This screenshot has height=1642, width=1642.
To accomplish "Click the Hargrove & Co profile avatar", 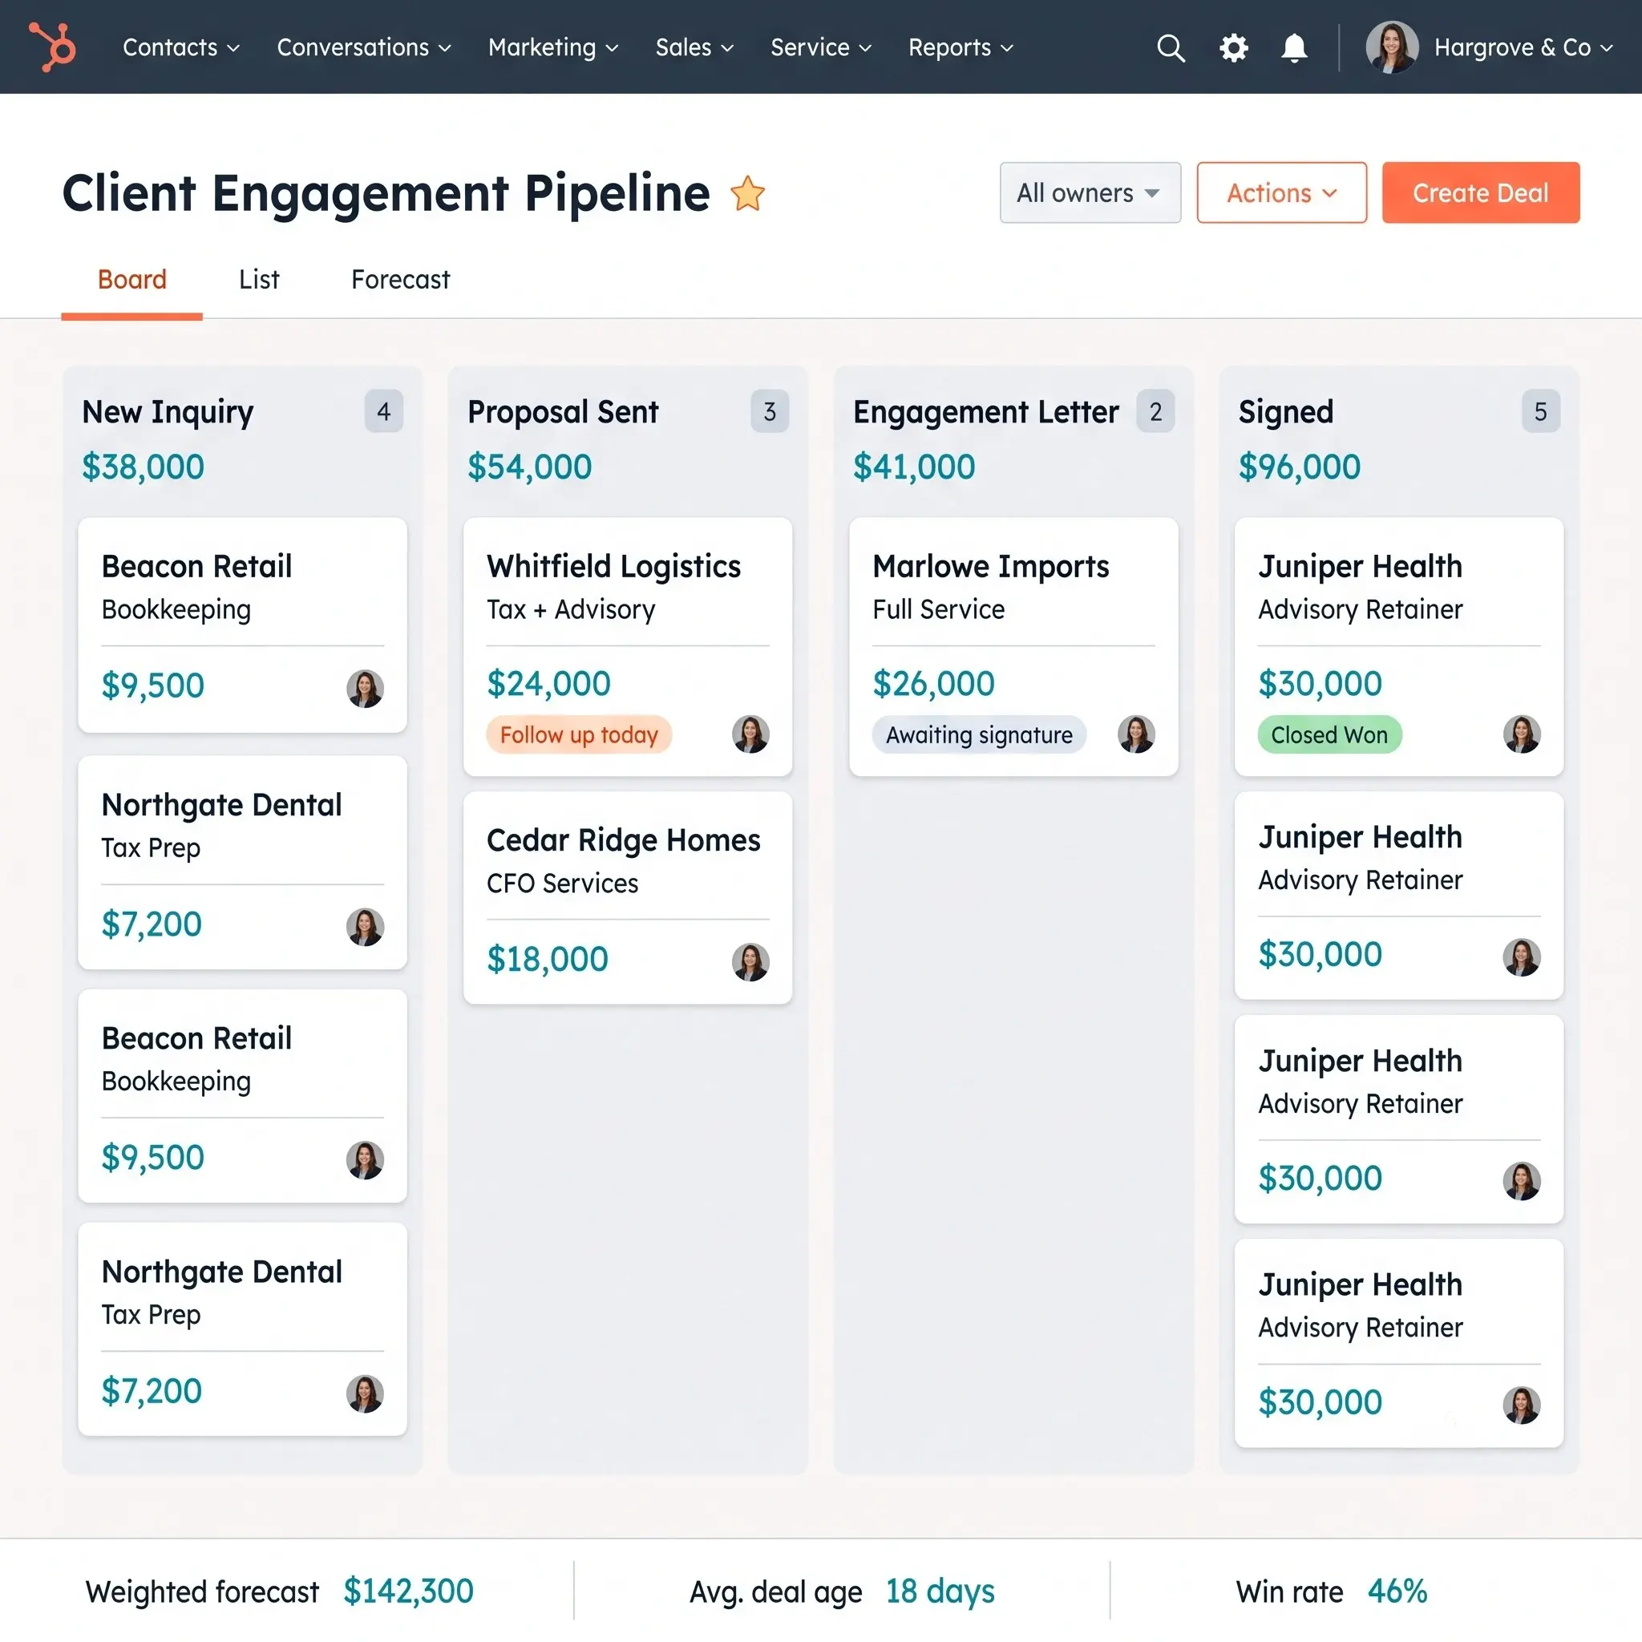I will coord(1391,47).
